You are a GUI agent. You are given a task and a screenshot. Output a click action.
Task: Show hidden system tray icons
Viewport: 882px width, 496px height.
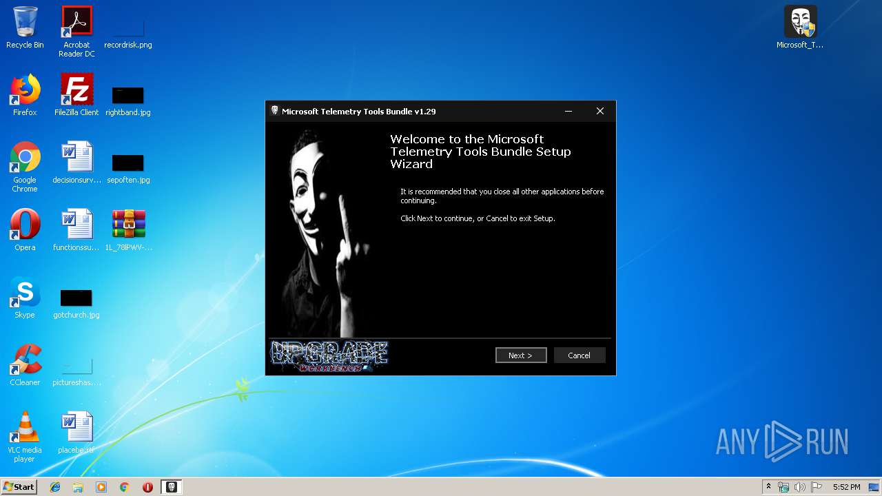pyautogui.click(x=768, y=487)
